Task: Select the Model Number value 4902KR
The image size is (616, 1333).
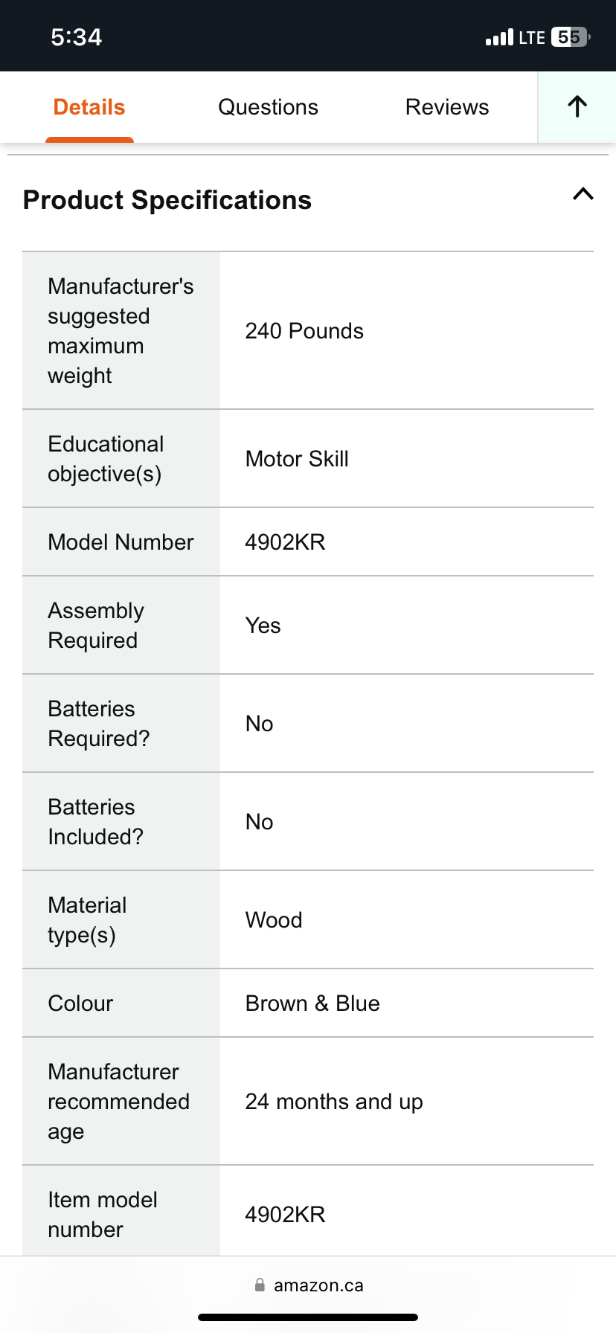Action: point(285,542)
